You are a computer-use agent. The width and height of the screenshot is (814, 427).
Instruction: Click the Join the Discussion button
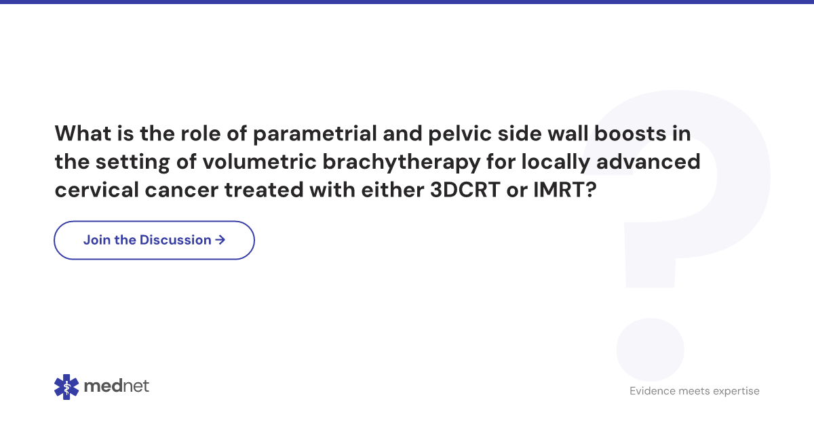[154, 240]
